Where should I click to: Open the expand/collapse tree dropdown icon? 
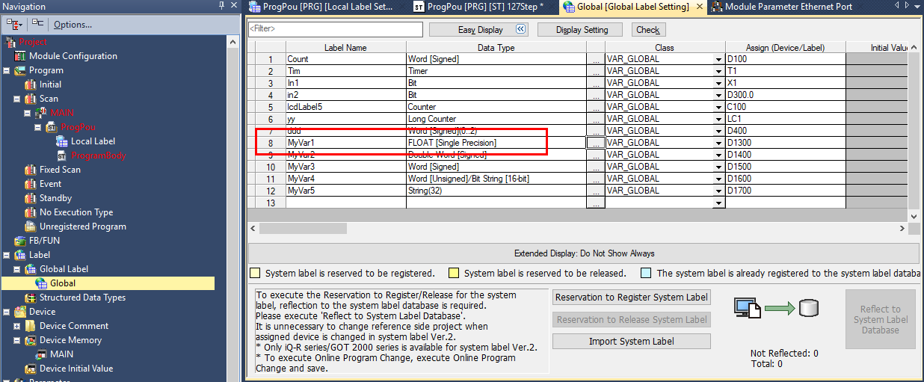(14, 24)
